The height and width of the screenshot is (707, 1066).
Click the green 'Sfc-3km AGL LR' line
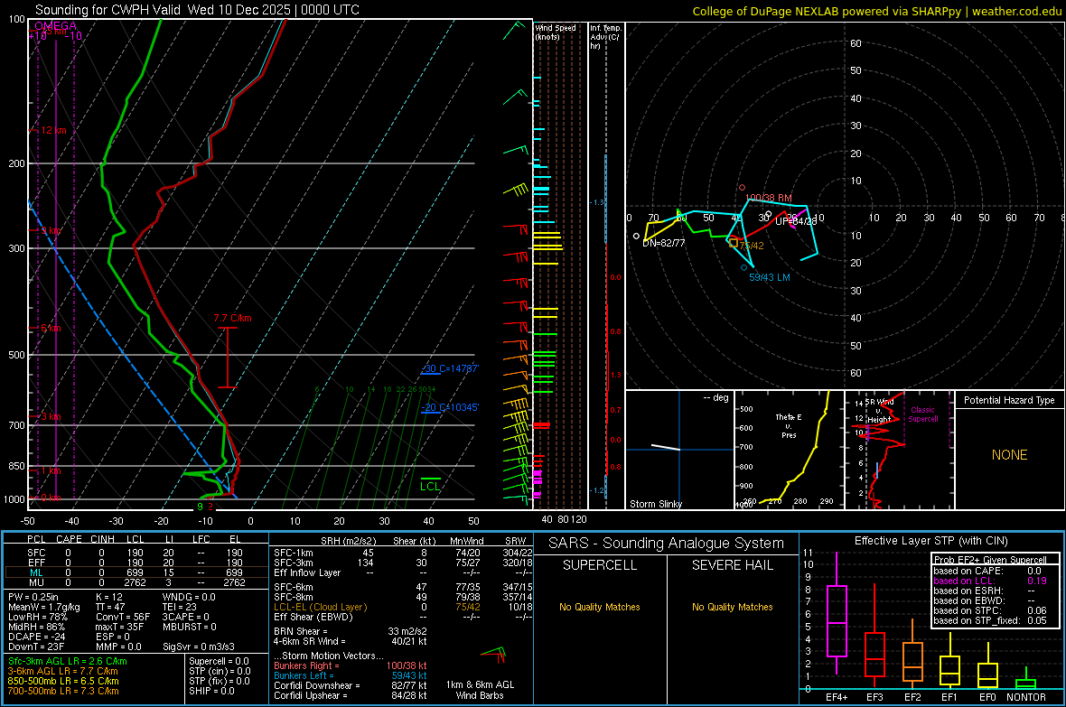coord(68,661)
